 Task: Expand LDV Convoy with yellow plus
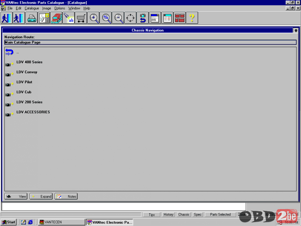tap(12, 74)
